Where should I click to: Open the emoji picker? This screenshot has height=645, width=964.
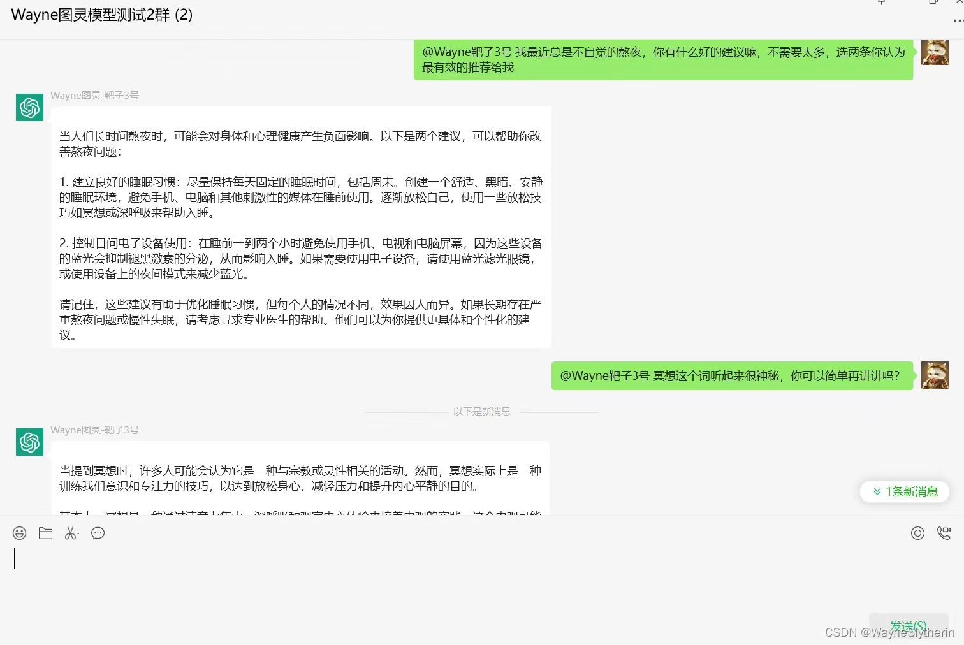point(19,533)
